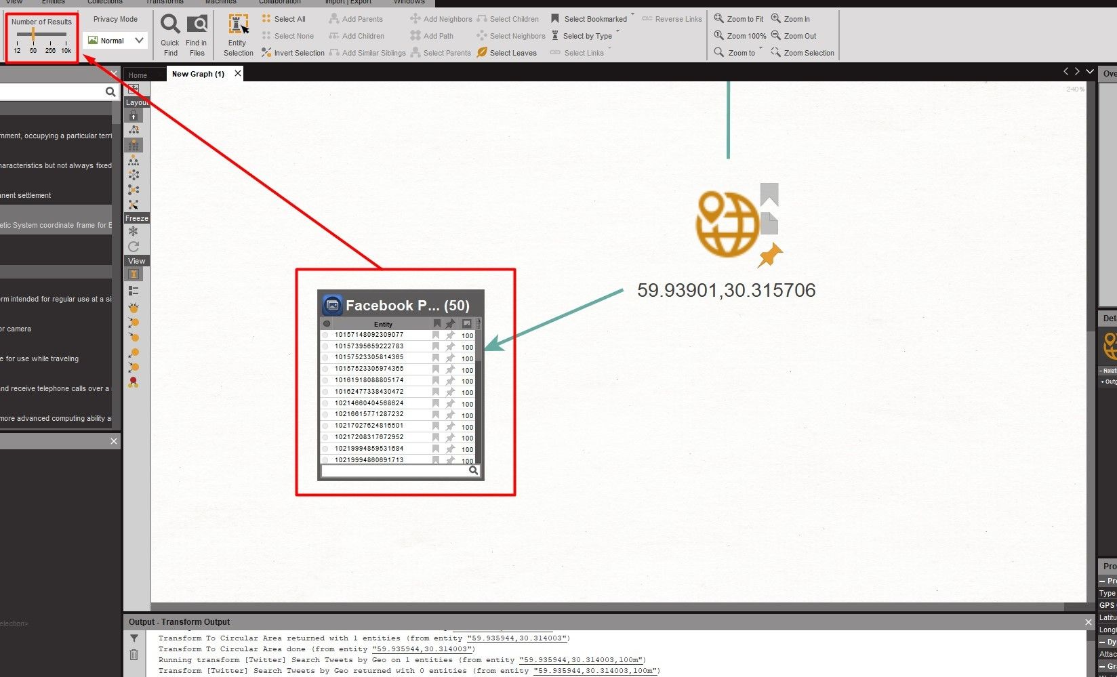
Task: Click Add Neighbors
Action: pos(441,19)
